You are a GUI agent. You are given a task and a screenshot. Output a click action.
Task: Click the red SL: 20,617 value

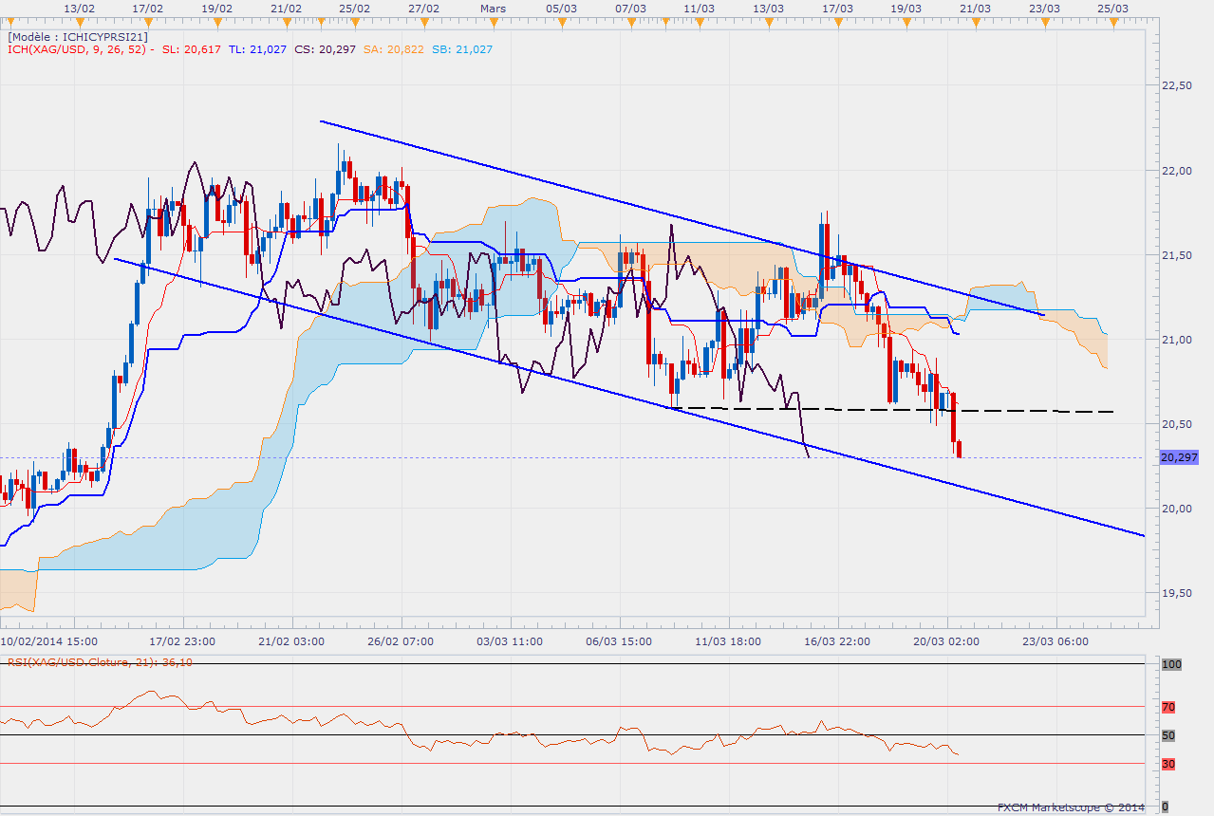pos(193,49)
